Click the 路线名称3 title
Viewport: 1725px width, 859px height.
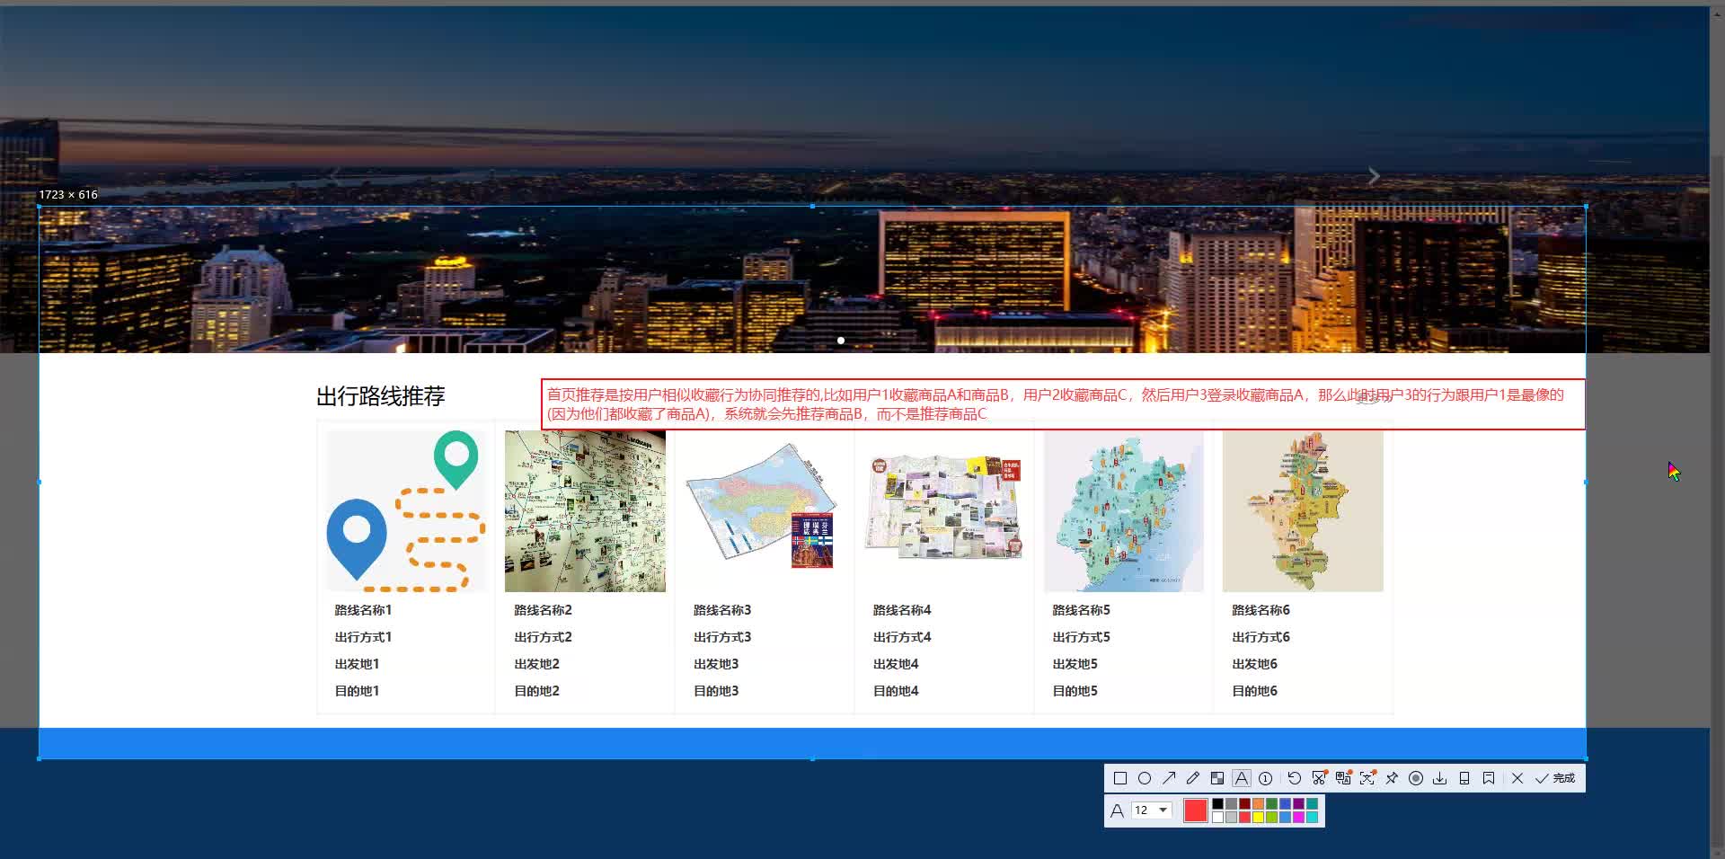pyautogui.click(x=722, y=610)
